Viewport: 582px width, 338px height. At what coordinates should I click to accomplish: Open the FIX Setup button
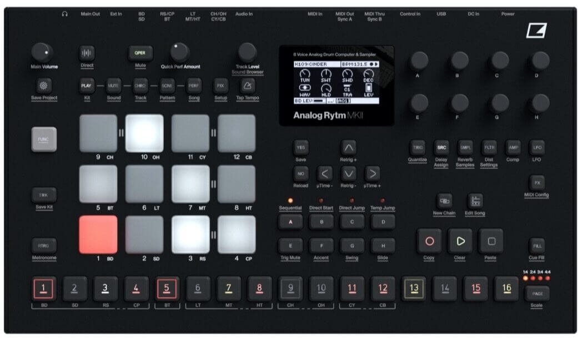tap(220, 86)
